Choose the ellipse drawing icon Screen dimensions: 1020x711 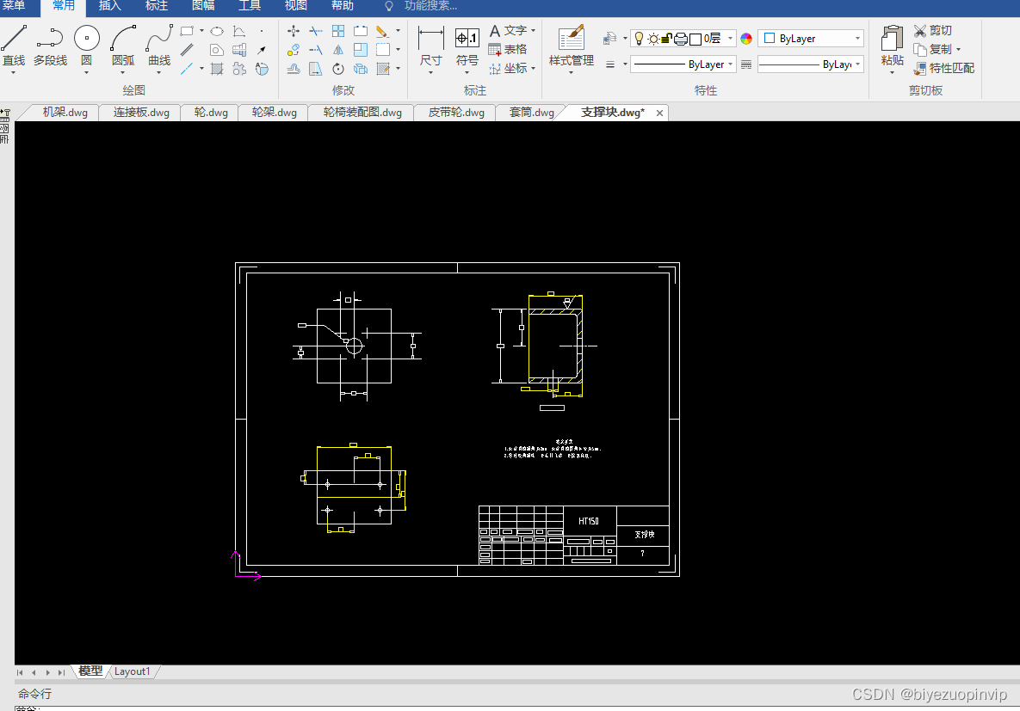[x=217, y=31]
